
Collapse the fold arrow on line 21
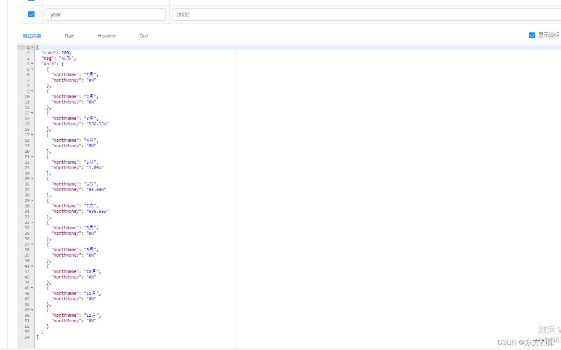click(x=32, y=156)
